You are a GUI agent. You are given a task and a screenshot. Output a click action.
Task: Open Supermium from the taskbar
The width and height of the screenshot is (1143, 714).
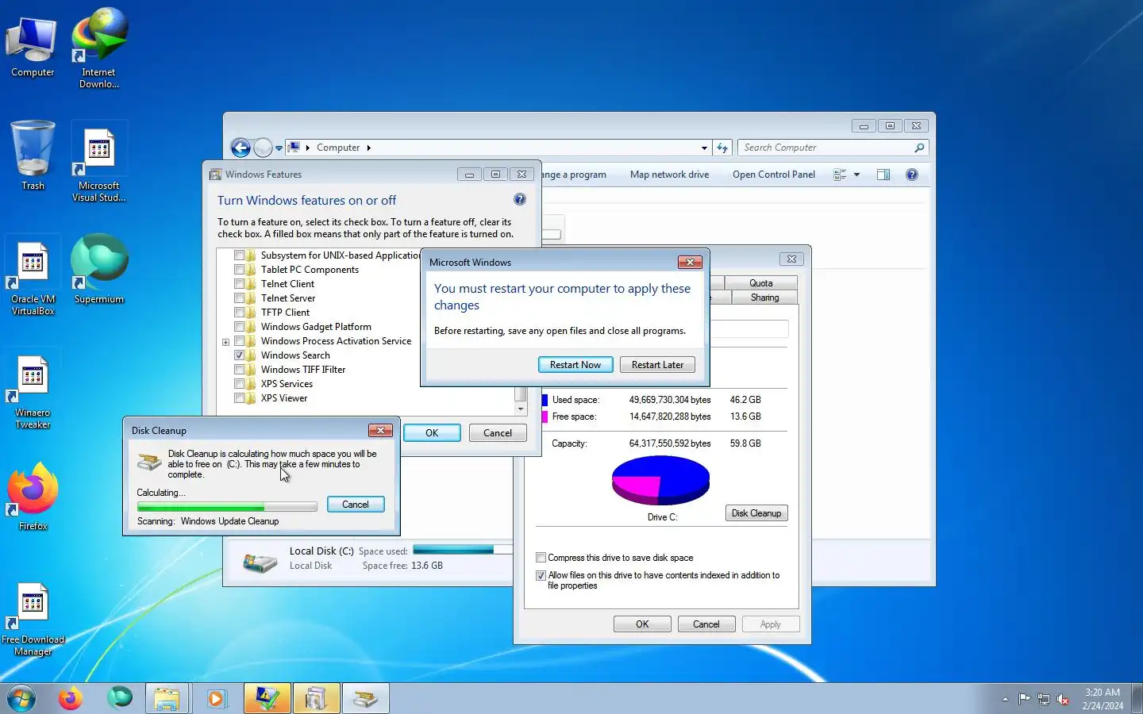[120, 698]
